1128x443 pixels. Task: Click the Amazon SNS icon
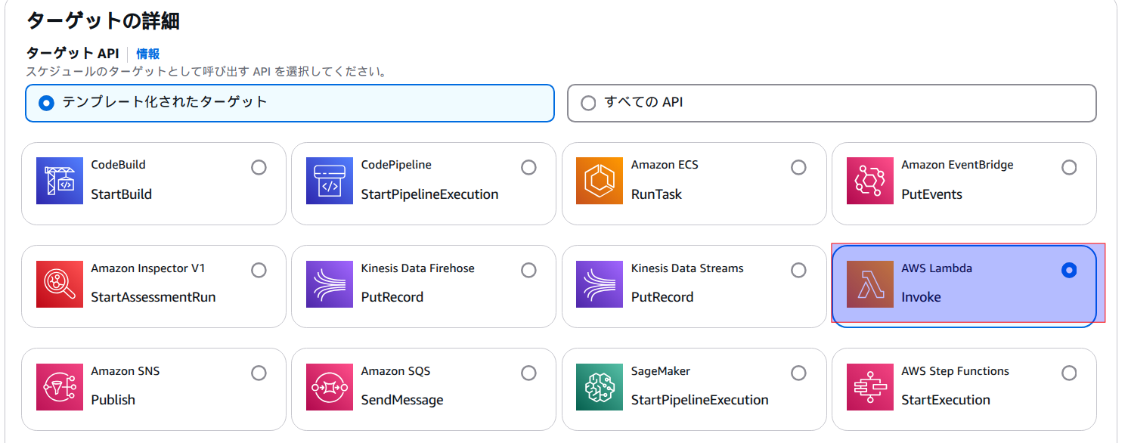[60, 387]
